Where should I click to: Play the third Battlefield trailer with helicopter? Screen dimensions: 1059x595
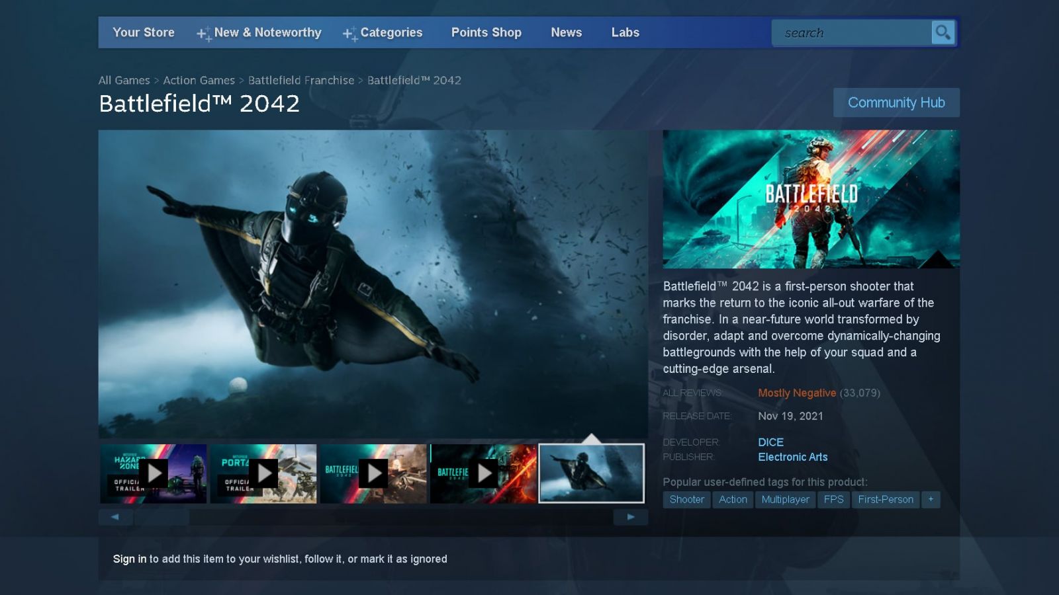tap(373, 473)
